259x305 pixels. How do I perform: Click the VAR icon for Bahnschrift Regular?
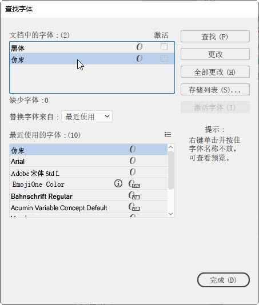(134, 195)
